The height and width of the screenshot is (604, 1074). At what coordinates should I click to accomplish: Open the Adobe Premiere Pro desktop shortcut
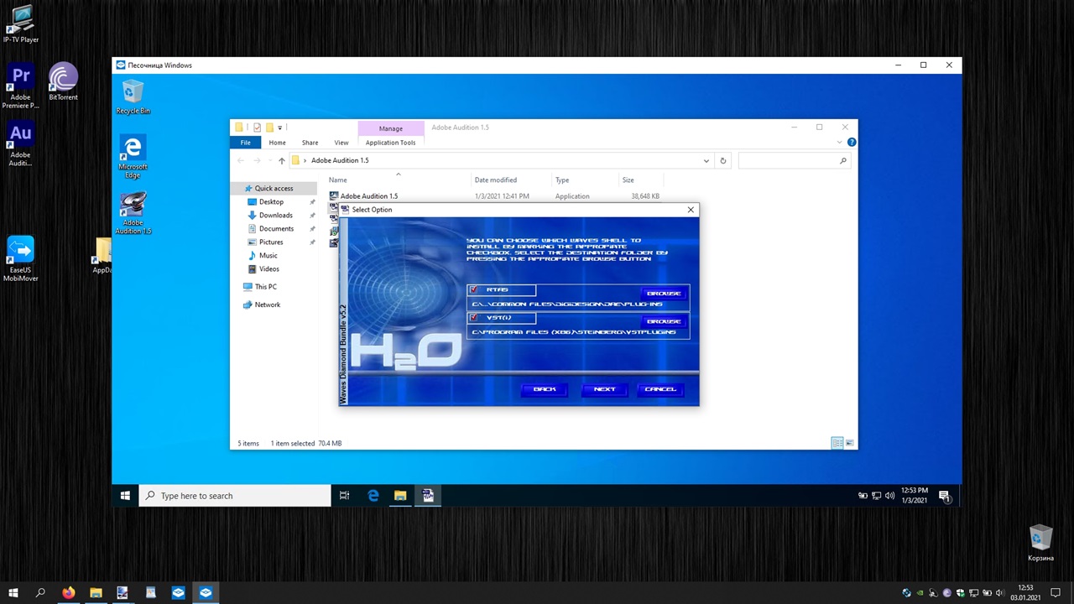[20, 86]
